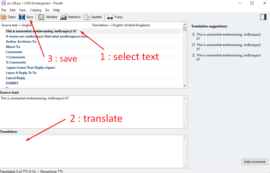Sort by the Source text — English column header
270x173 pixels.
(x=45, y=25)
